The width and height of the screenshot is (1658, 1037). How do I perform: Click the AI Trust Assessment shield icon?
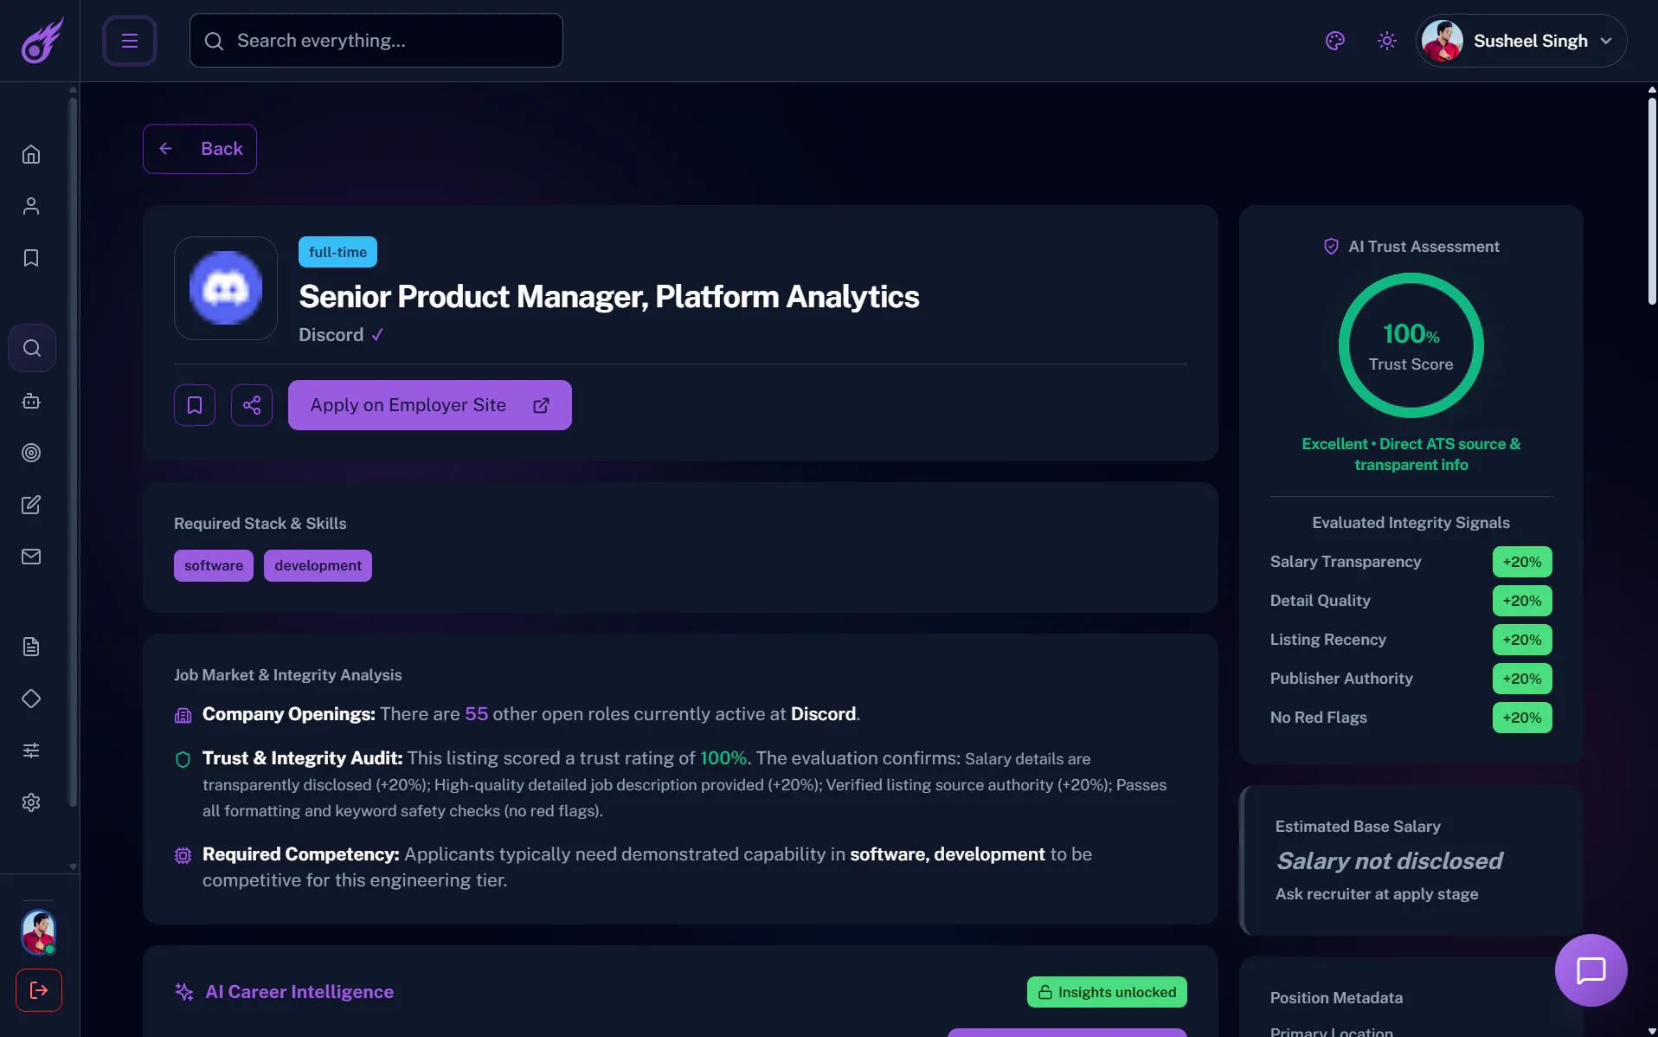[1331, 247]
